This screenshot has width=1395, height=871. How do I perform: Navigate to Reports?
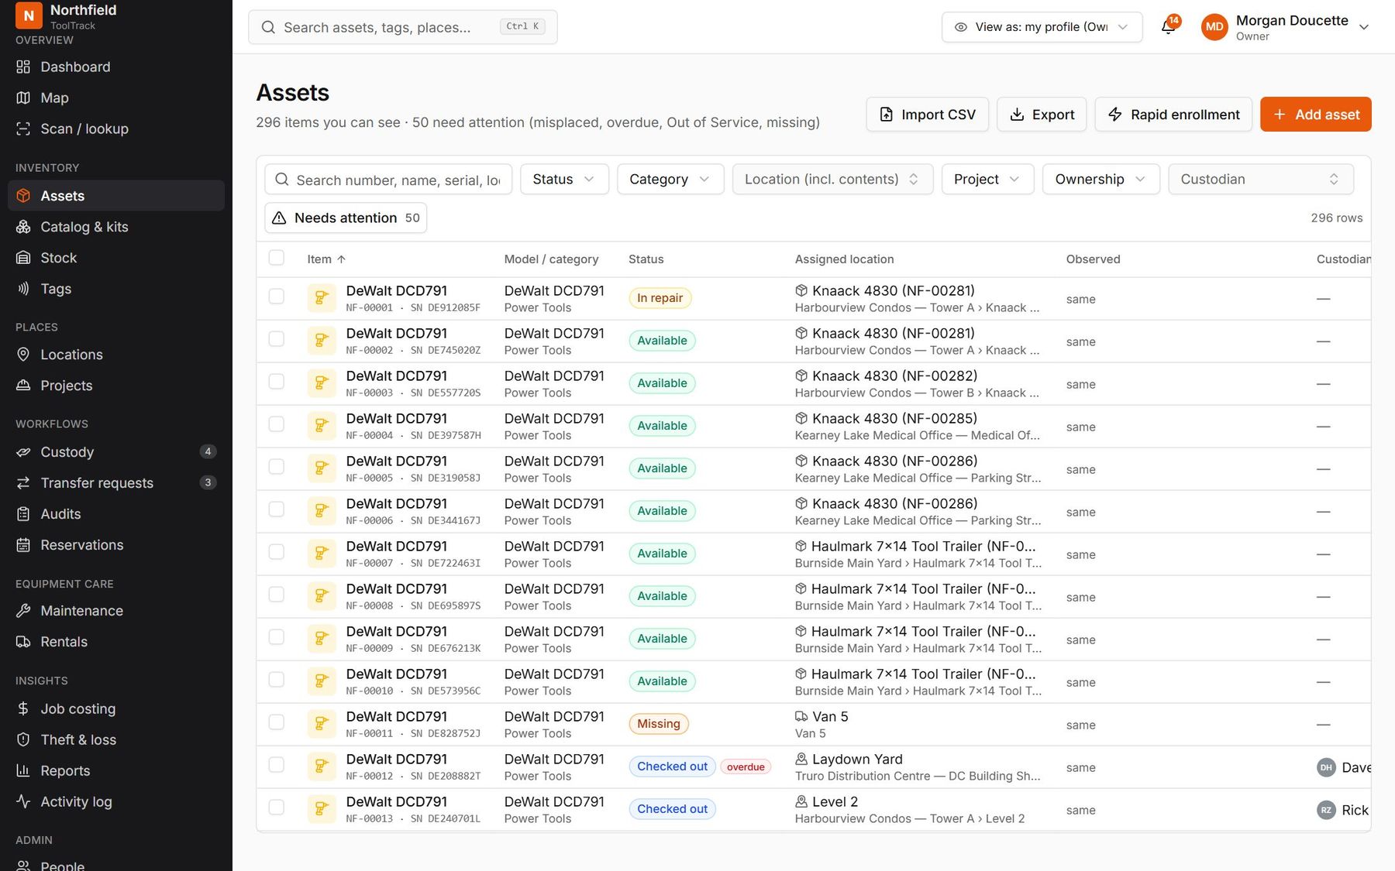pyautogui.click(x=116, y=770)
